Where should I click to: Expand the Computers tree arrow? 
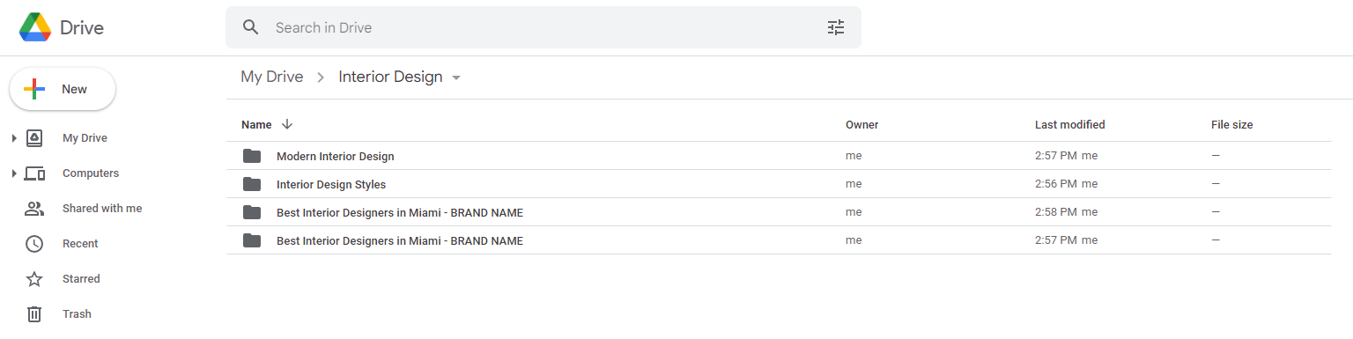(x=14, y=173)
